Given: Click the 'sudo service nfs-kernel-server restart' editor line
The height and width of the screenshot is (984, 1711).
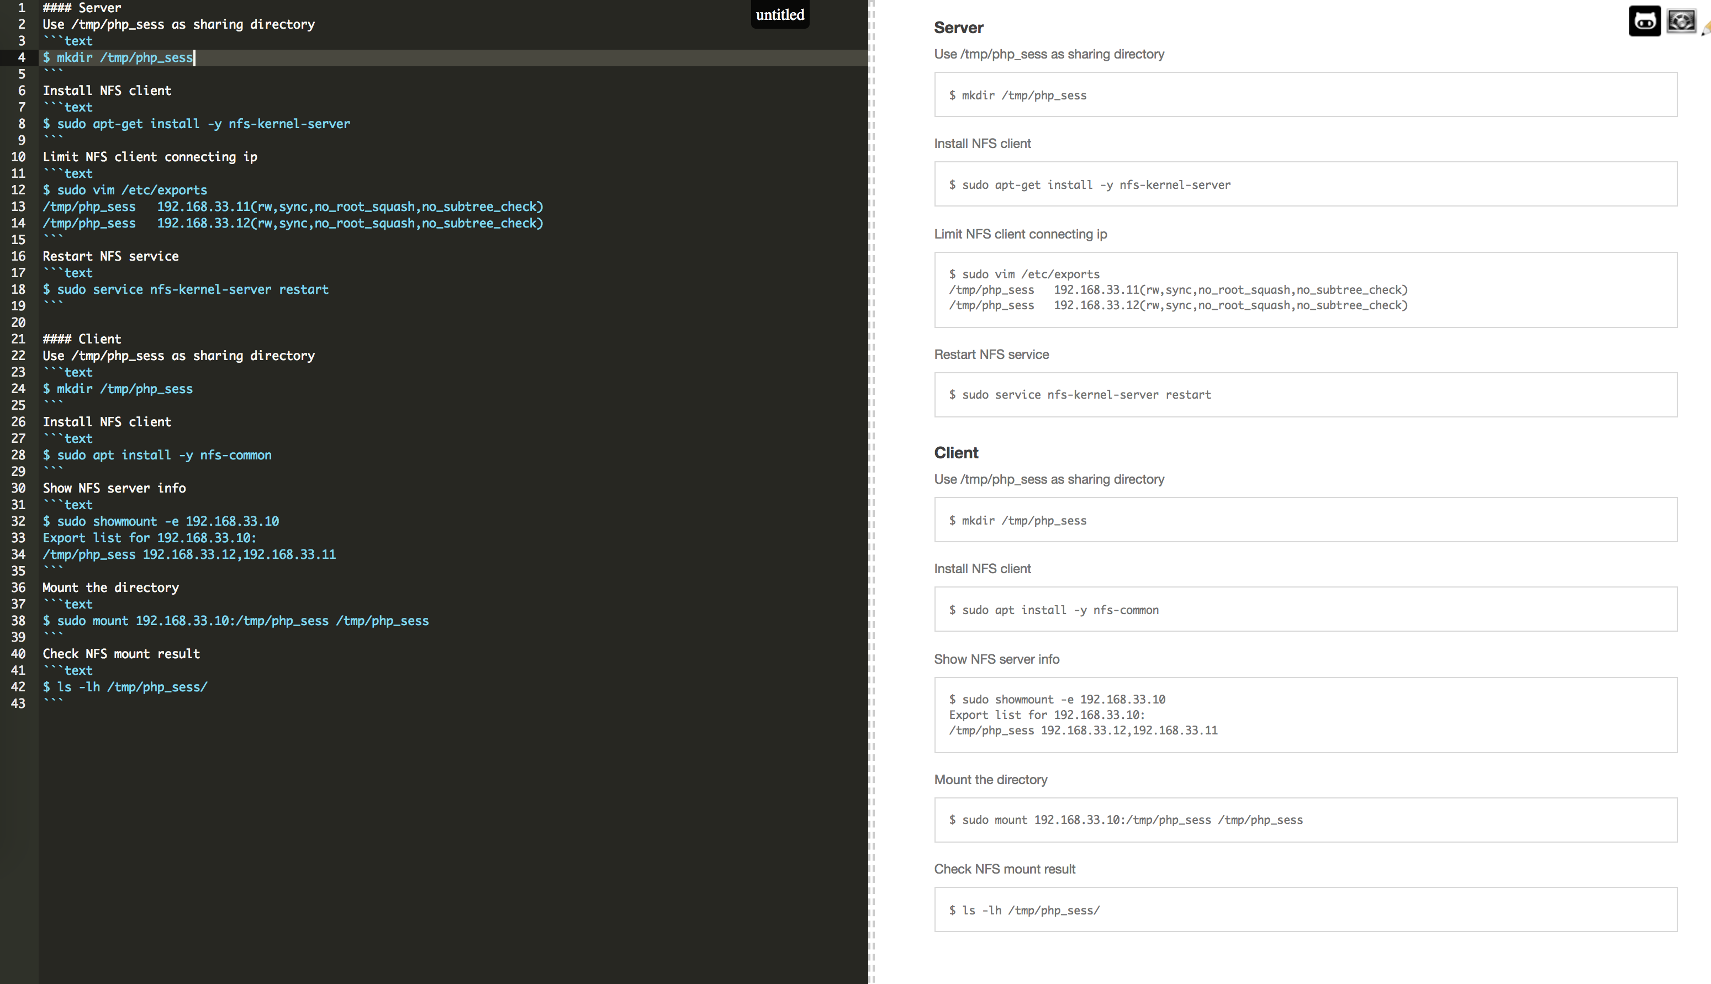Looking at the screenshot, I should tap(186, 289).
